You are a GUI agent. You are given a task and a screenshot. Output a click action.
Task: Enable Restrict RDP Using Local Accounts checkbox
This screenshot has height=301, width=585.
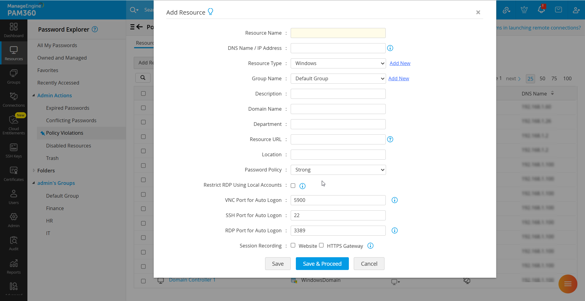(x=293, y=186)
